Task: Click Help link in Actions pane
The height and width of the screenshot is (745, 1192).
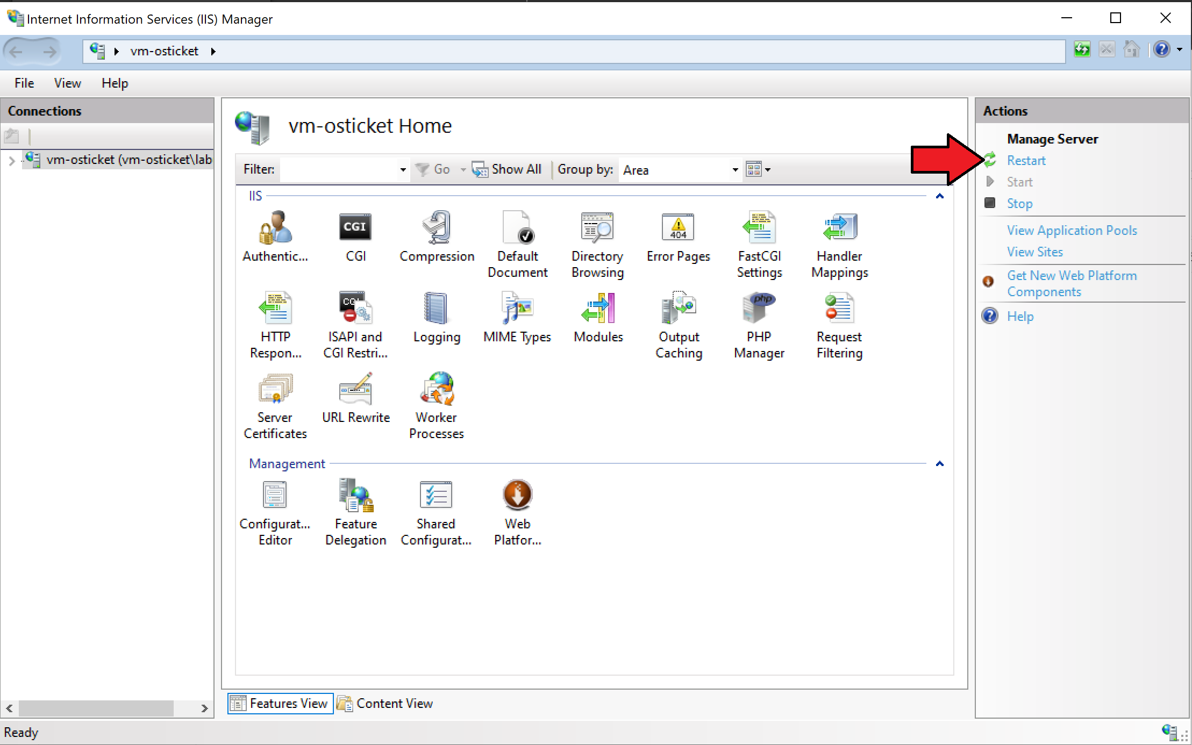Action: pyautogui.click(x=1020, y=317)
